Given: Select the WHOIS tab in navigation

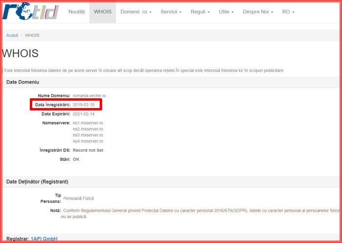Looking at the screenshot, I should pyautogui.click(x=103, y=12).
